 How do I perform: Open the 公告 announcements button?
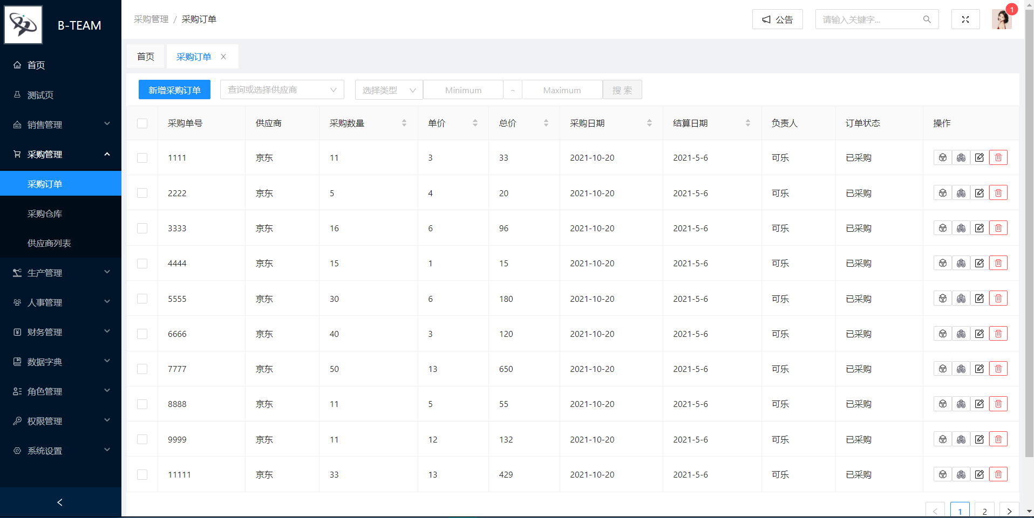point(777,19)
